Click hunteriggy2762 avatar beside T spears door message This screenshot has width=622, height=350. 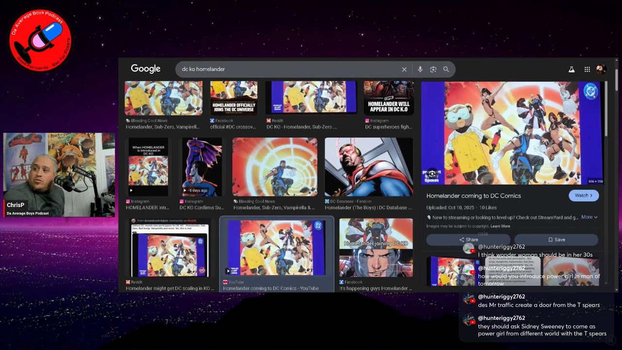pyautogui.click(x=469, y=299)
